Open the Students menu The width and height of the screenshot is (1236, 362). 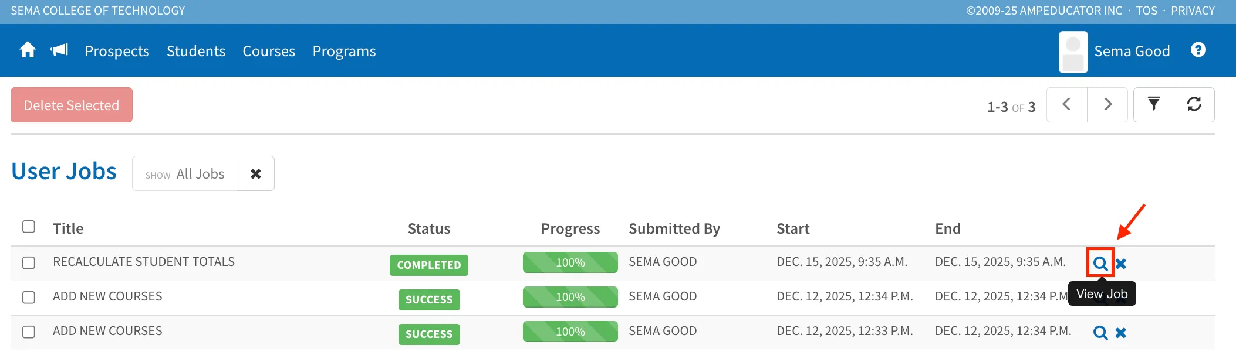[x=196, y=51]
